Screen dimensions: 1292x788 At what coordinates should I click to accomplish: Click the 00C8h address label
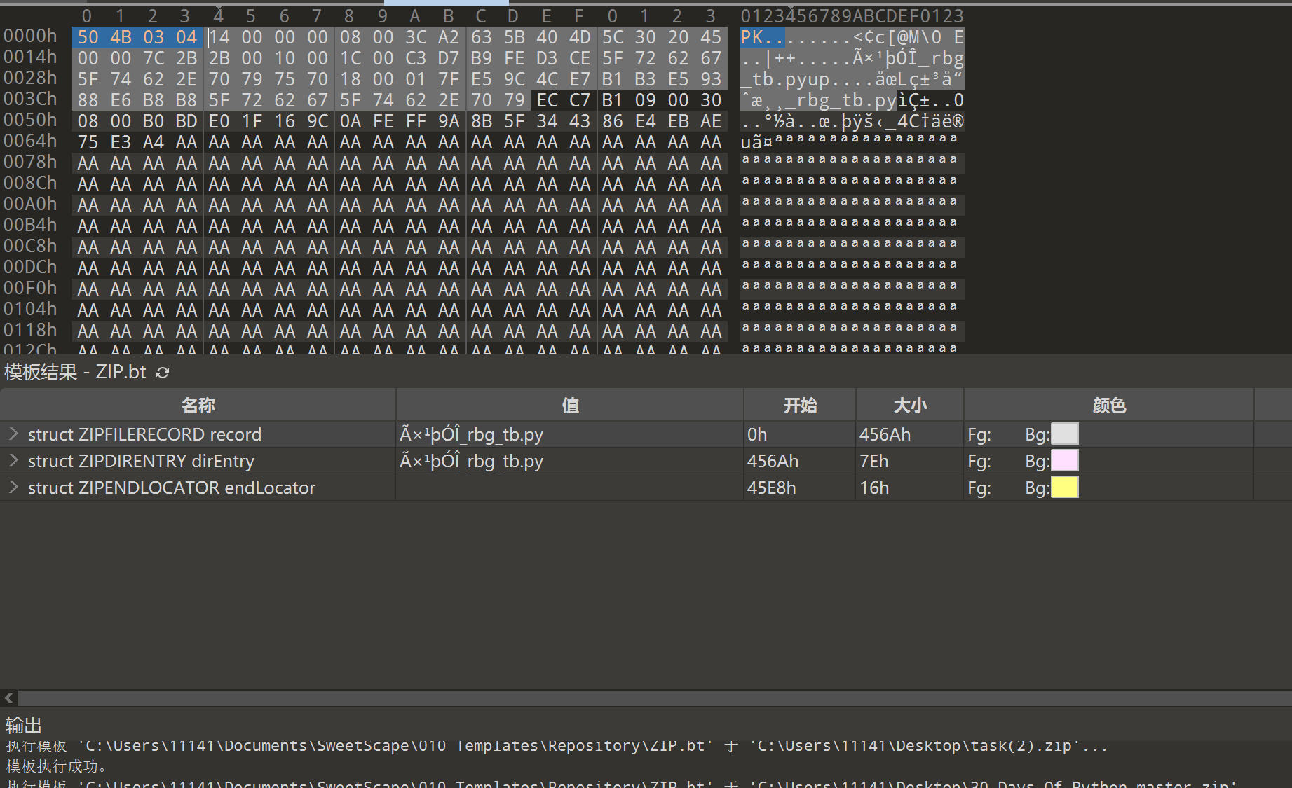tap(30, 246)
